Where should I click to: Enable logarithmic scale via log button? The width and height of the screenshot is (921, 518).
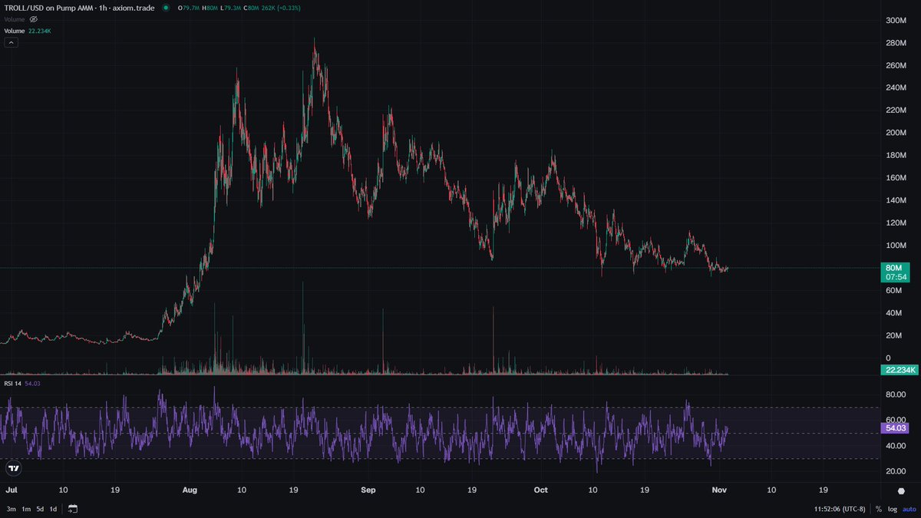pyautogui.click(x=892, y=509)
